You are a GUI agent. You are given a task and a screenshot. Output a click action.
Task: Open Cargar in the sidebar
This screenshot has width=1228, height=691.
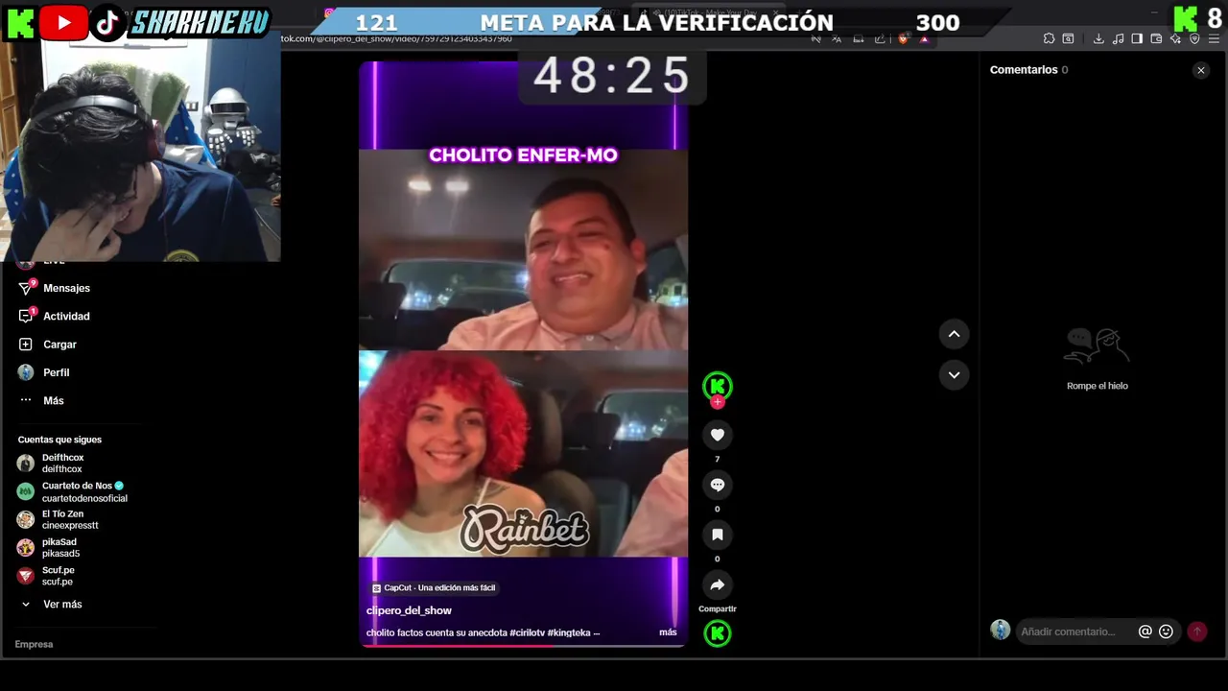tap(59, 345)
